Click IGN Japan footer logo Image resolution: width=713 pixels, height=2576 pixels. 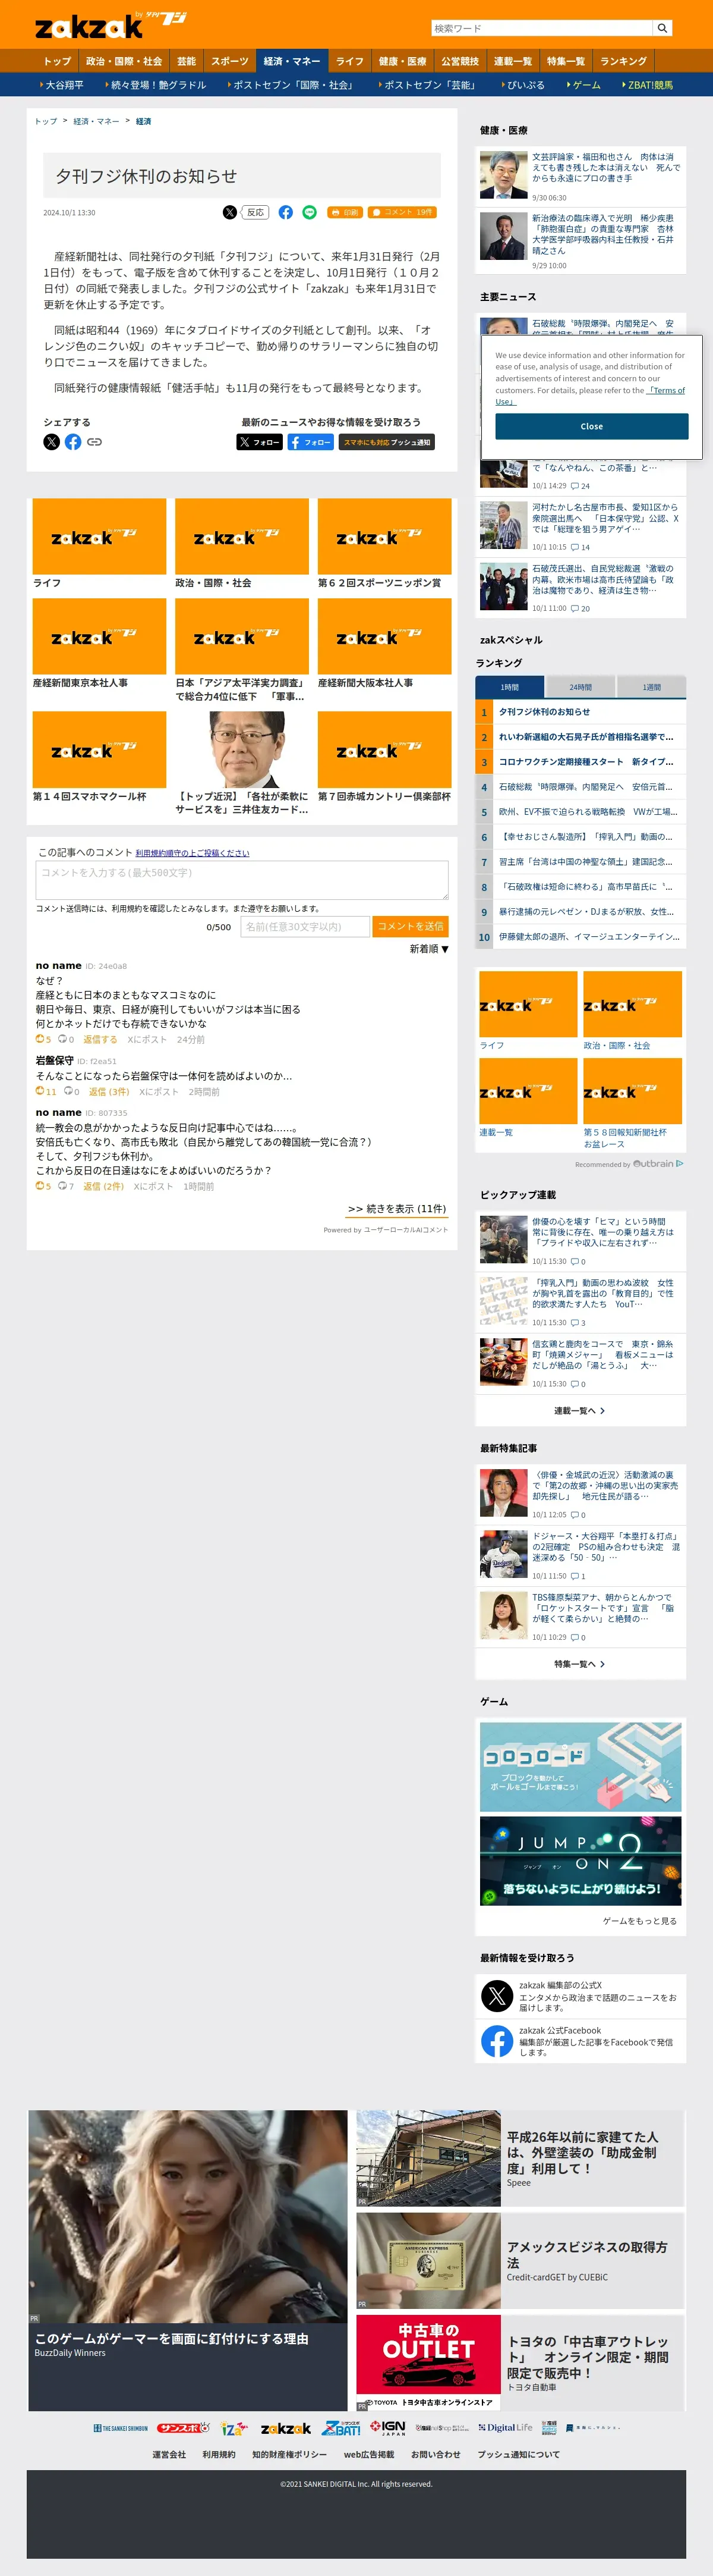(387, 2428)
